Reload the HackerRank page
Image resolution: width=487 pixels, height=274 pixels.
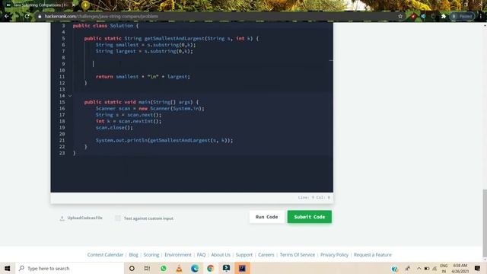(x=27, y=16)
